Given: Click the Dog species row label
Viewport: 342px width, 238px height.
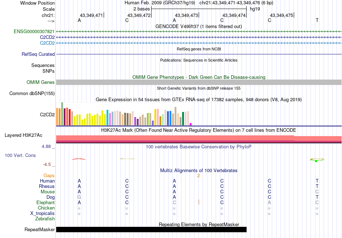Looking at the screenshot, I should coord(51,197).
